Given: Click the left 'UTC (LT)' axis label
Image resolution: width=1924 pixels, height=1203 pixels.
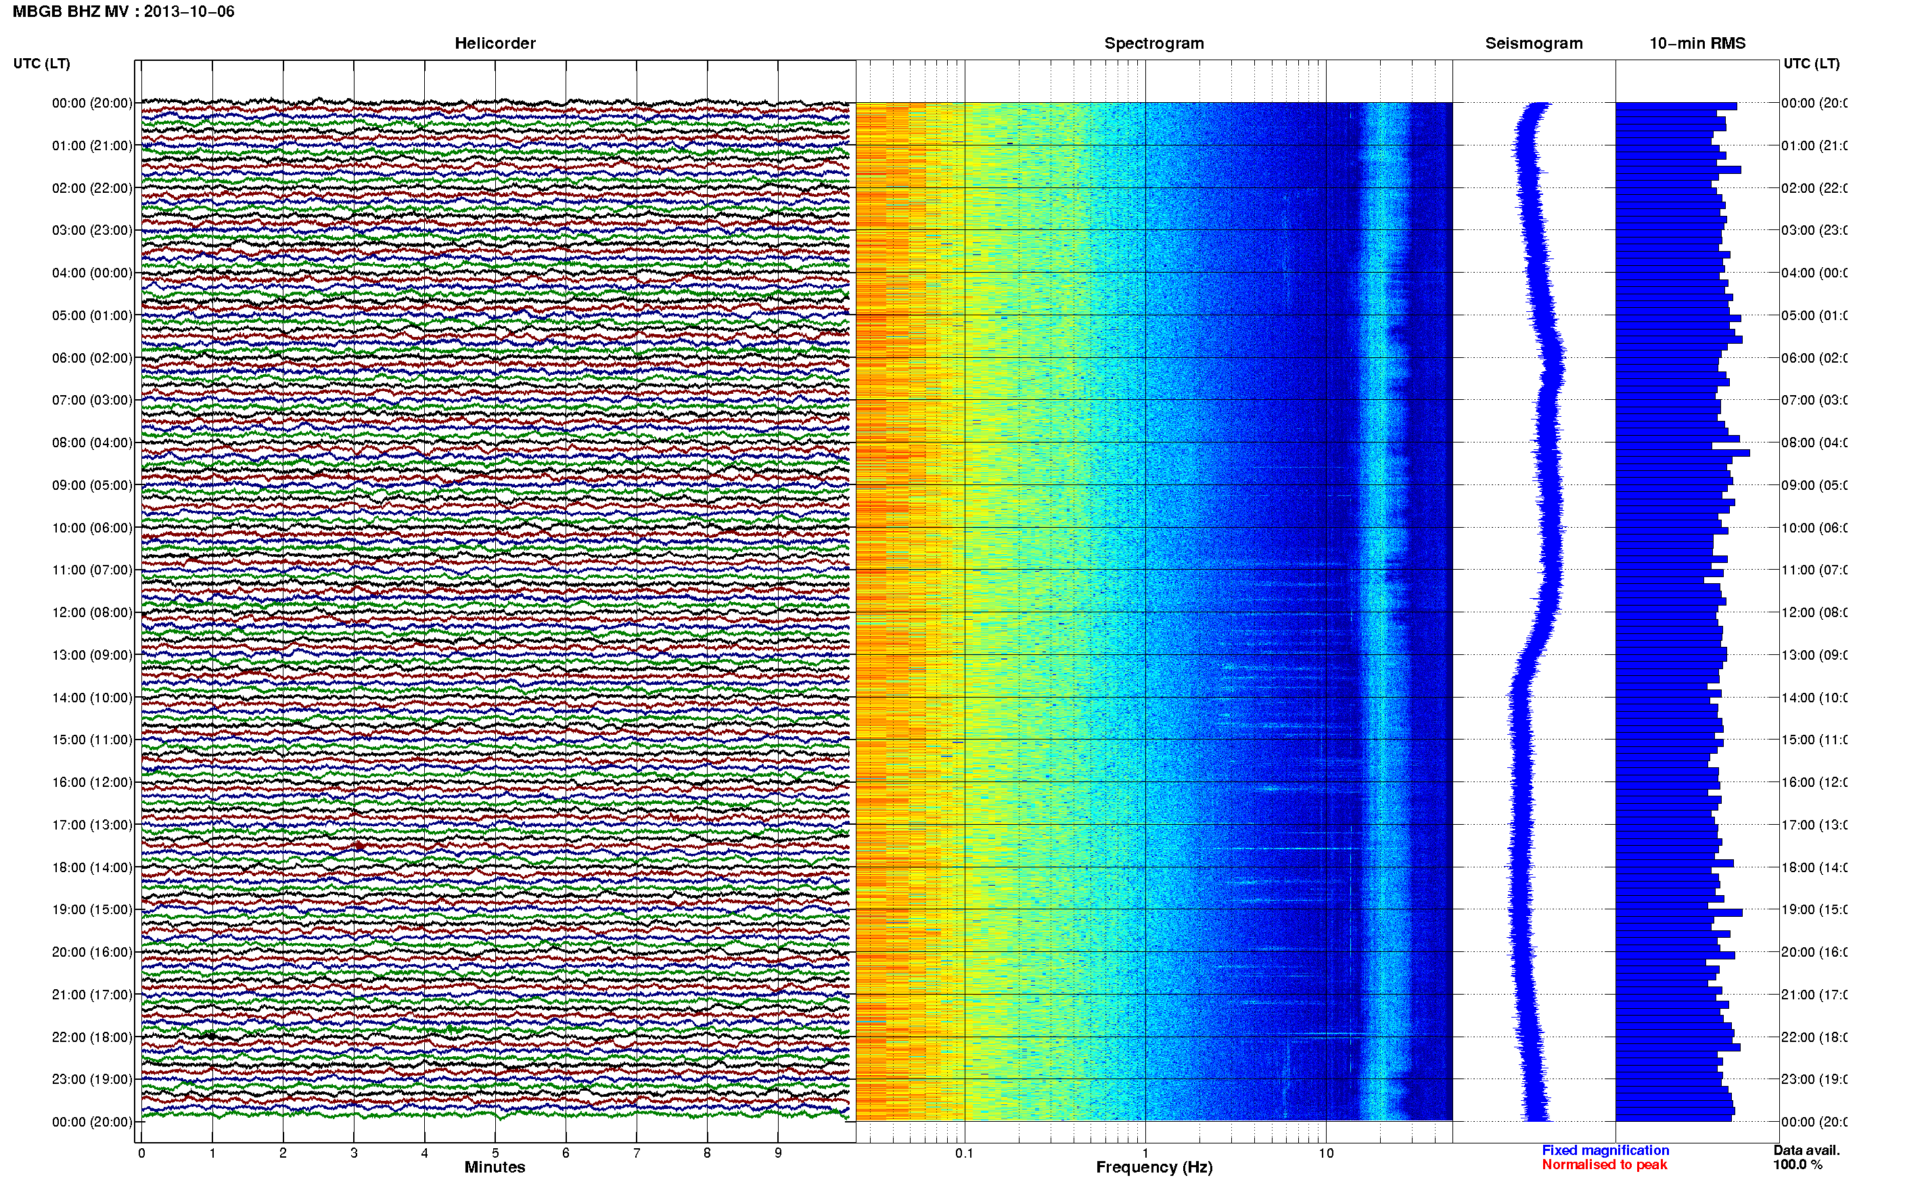Looking at the screenshot, I should [41, 64].
